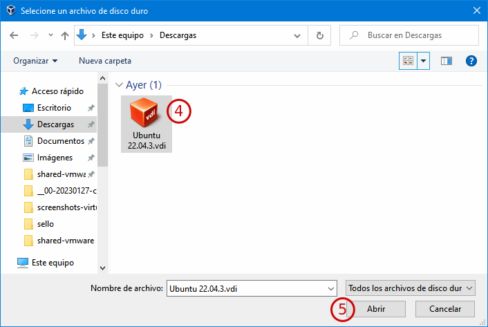Screen dimensions: 488x327
Task: Click the Cancelar button
Action: pos(445,309)
